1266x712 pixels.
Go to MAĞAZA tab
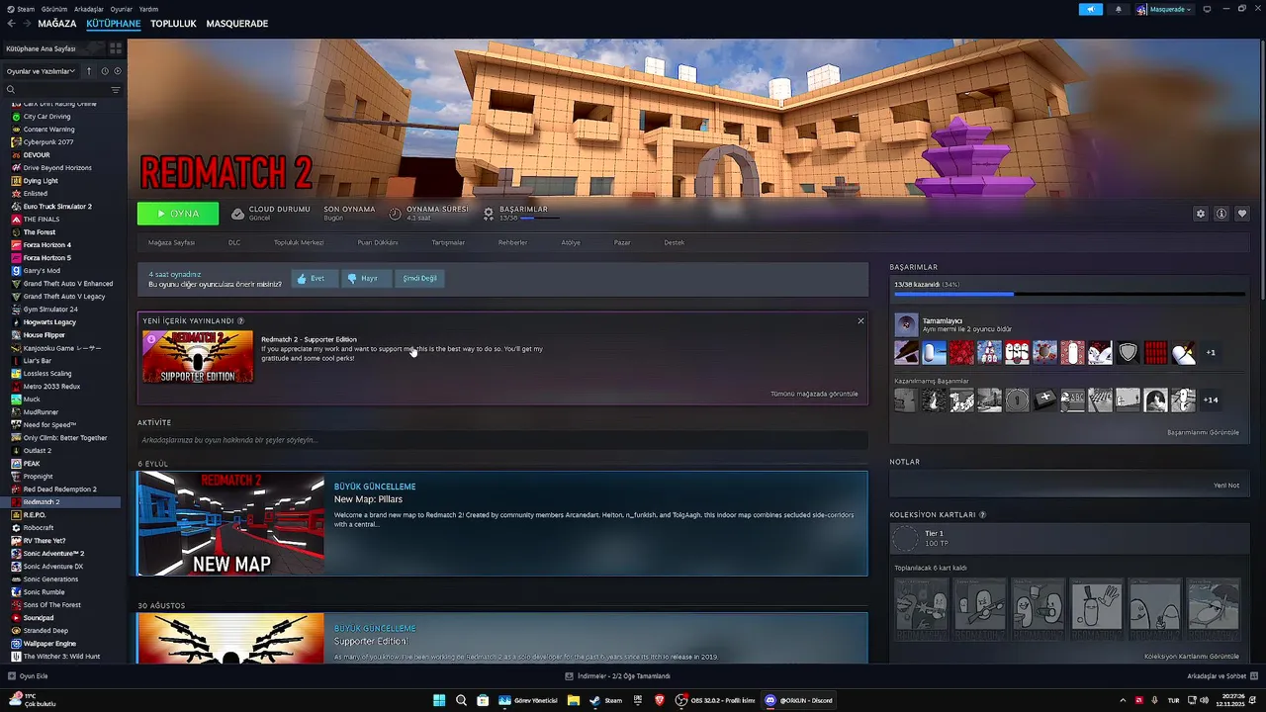point(56,24)
